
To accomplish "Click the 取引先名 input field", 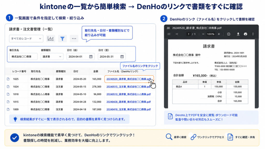I will tap(23, 57).
